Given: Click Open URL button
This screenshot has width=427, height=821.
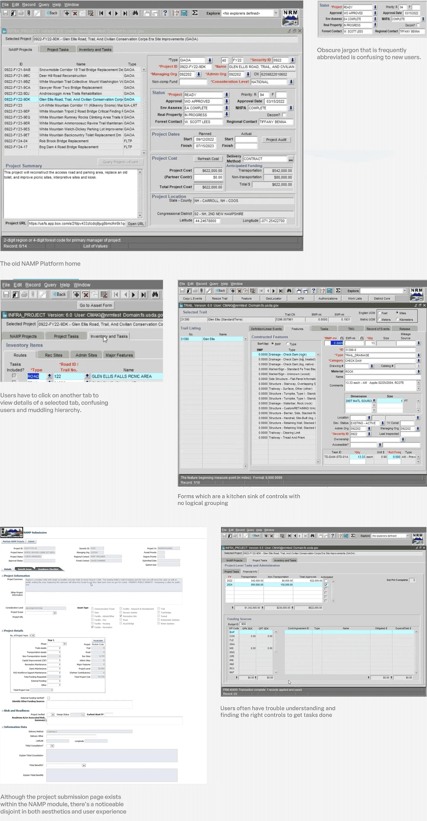Looking at the screenshot, I should click(136, 224).
